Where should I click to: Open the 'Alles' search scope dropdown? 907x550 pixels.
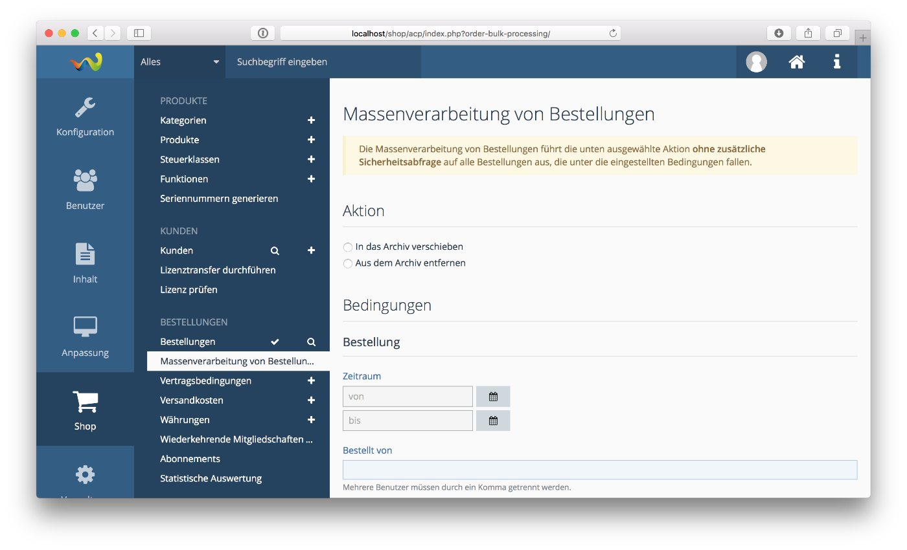(179, 62)
